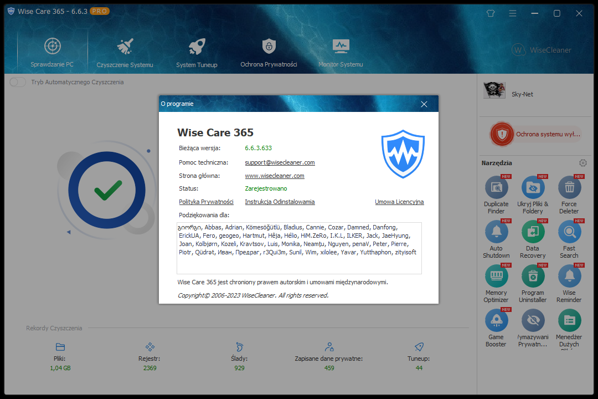Click the PRO badge in title bar
The image size is (598, 399).
(x=100, y=12)
